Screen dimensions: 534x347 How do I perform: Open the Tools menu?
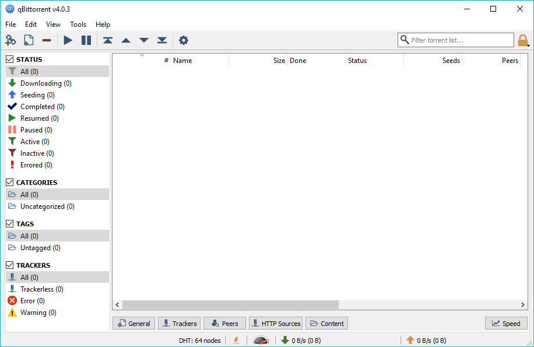tap(78, 24)
